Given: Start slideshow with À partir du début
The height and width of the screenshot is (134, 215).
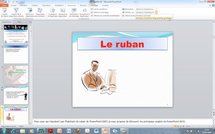Looking at the screenshot, I should [5, 13].
